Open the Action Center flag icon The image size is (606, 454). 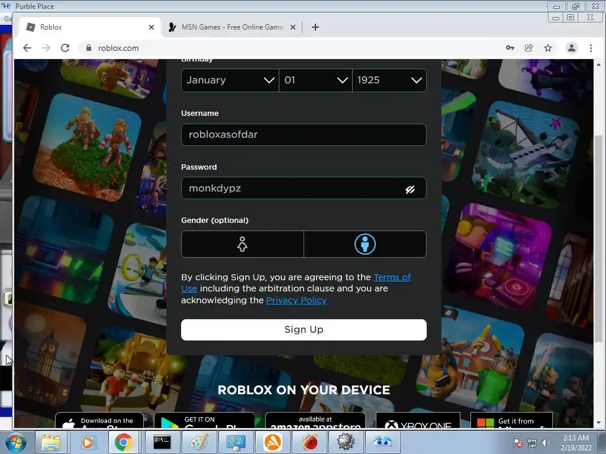coord(517,443)
